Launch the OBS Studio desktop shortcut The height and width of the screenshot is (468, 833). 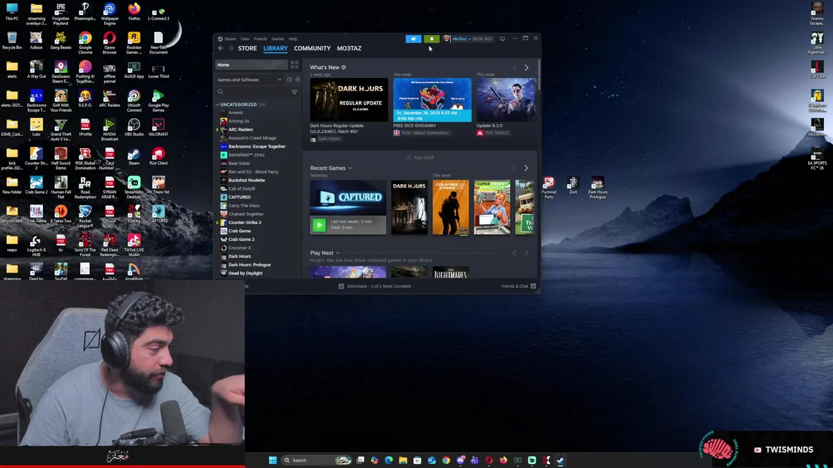tap(134, 127)
